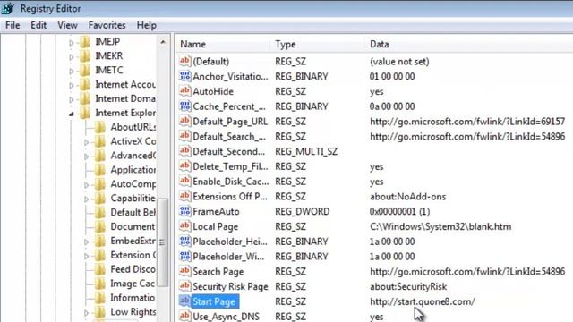The image size is (573, 322).
Task: Click the C:\Windows\System32\blank.htm data
Action: pyautogui.click(x=440, y=226)
